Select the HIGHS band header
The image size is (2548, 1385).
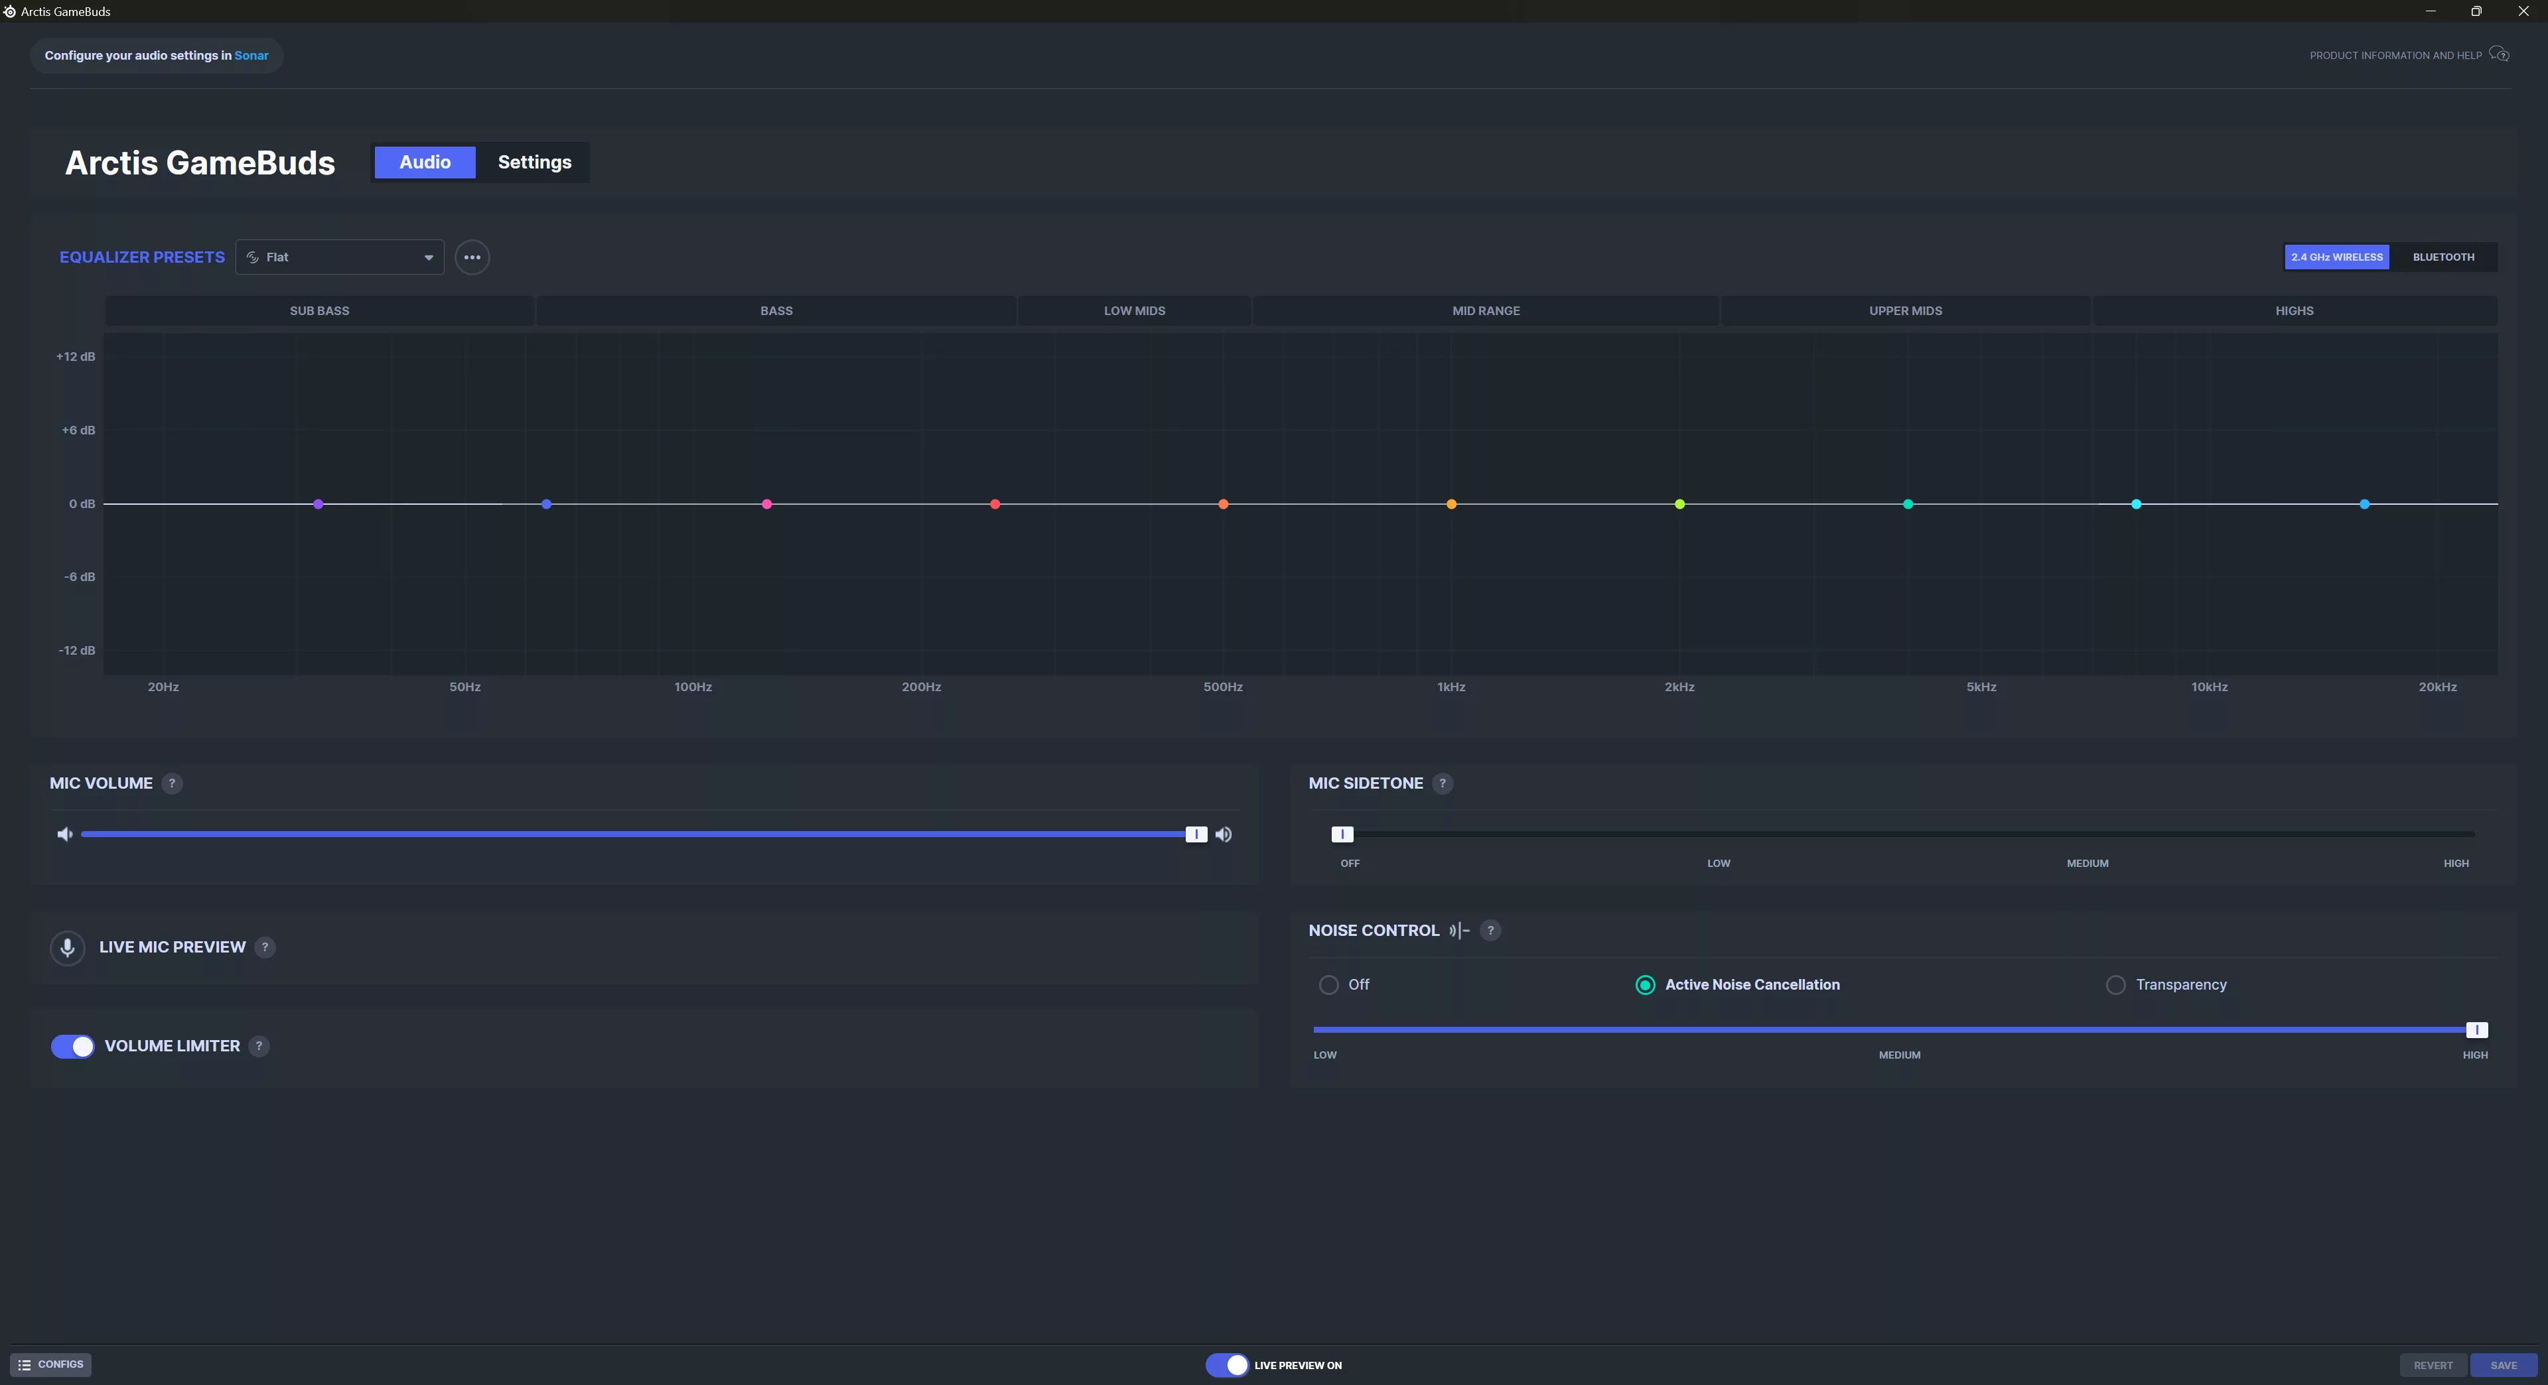point(2294,310)
